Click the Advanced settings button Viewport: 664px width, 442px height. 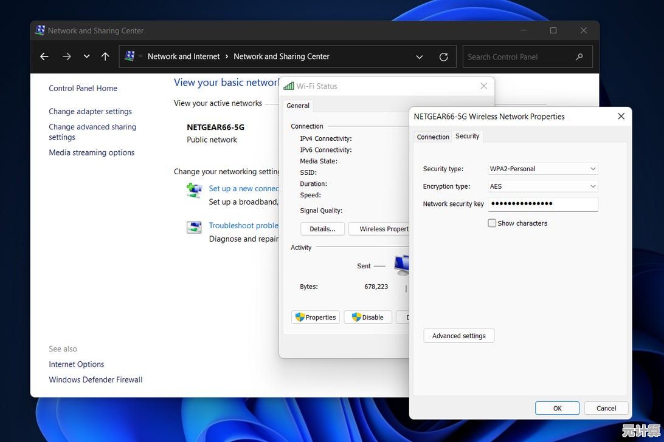458,336
